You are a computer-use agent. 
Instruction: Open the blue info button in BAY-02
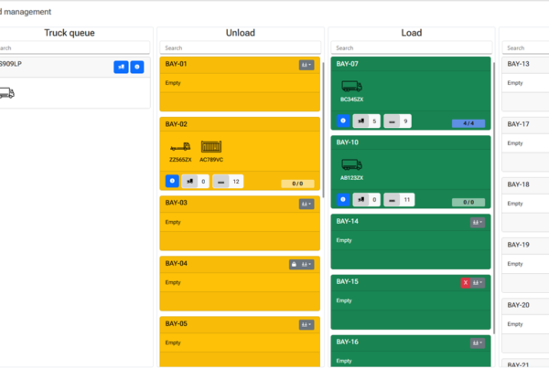coord(172,182)
